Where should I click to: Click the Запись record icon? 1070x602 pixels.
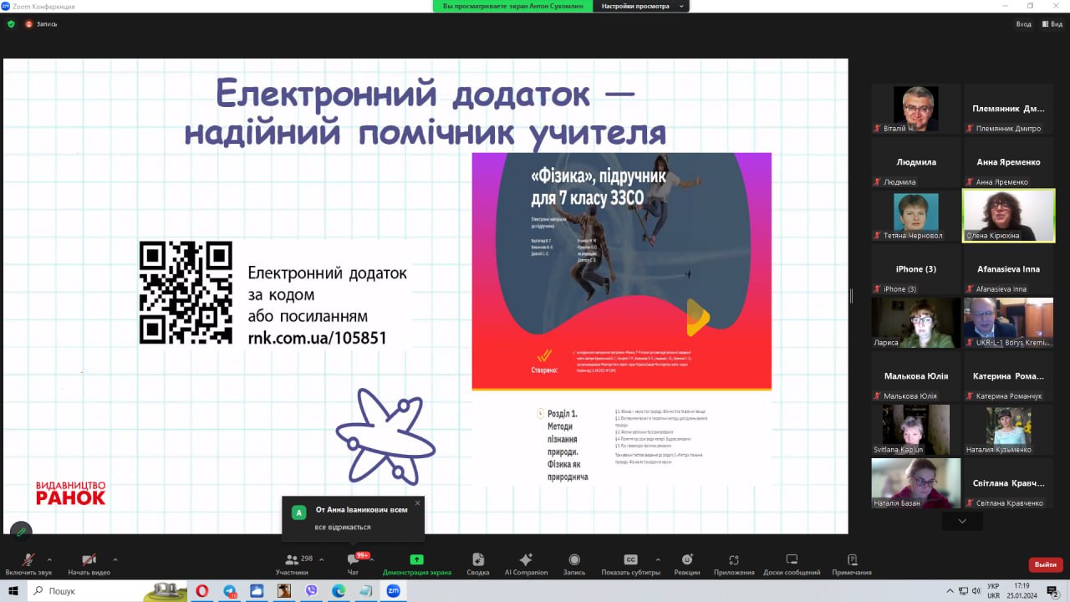[574, 560]
